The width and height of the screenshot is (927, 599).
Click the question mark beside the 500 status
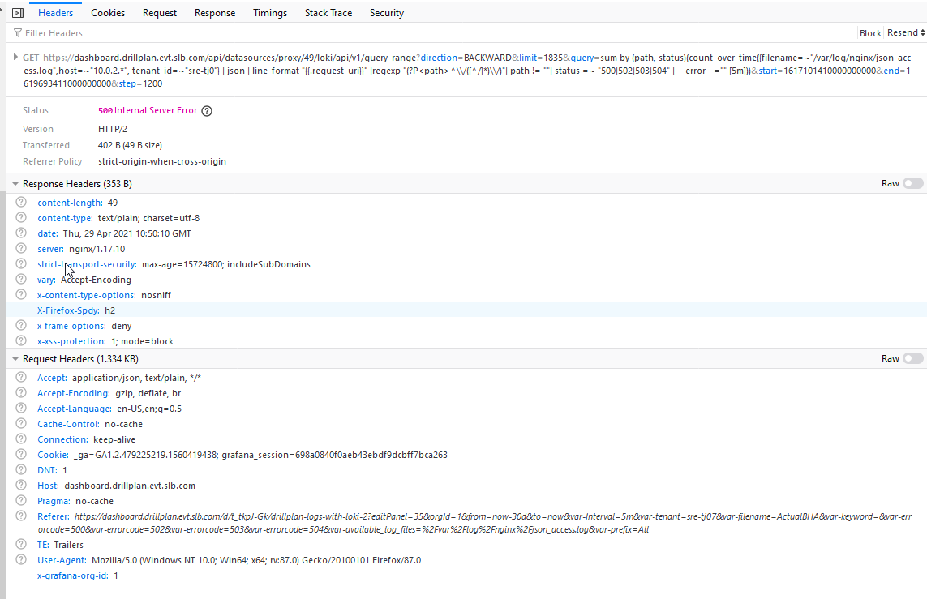coord(207,110)
